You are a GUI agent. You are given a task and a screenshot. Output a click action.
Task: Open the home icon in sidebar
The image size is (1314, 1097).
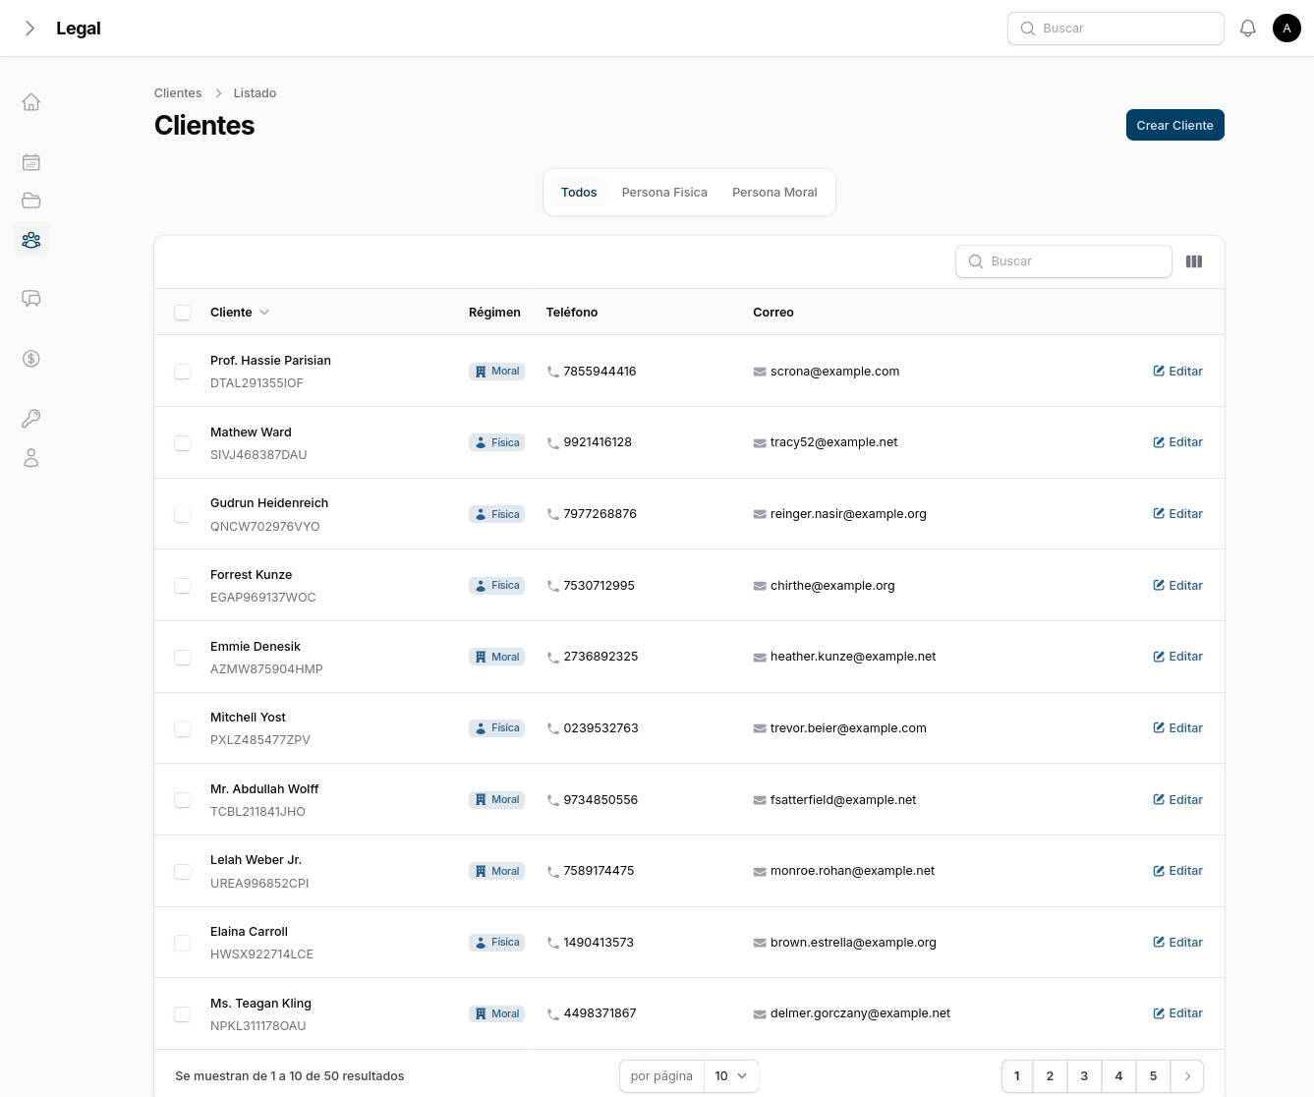(31, 102)
